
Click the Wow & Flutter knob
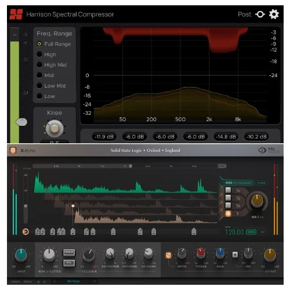49,255
